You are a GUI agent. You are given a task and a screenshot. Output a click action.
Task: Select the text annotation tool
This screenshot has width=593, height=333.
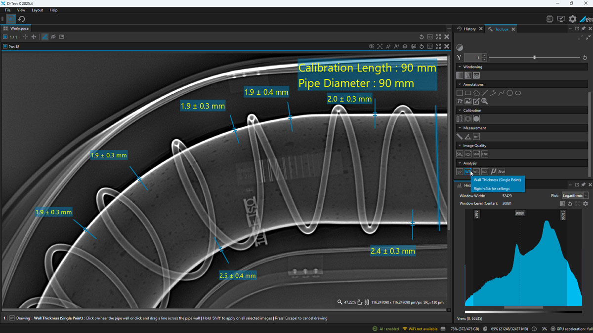pyautogui.click(x=460, y=102)
